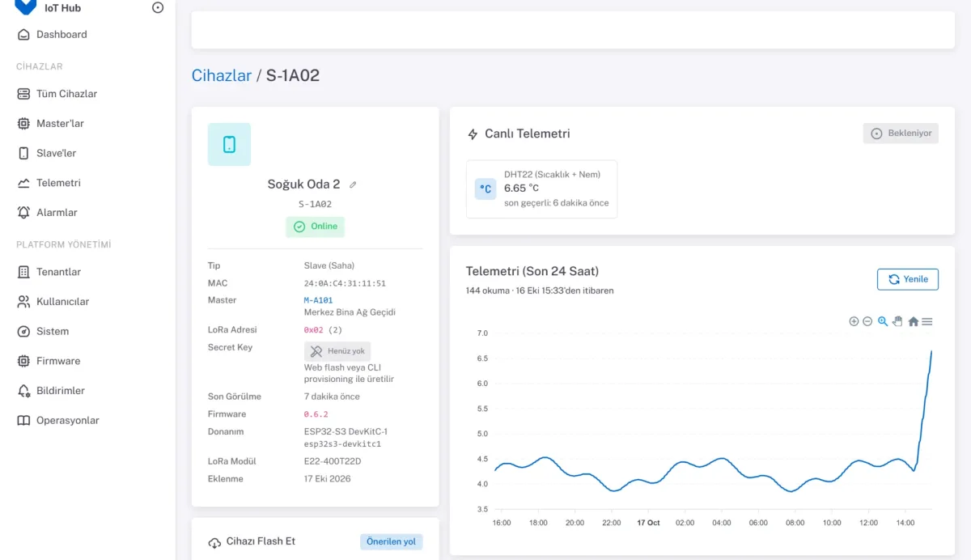Click the 6.65 °C temperature reading

click(521, 189)
